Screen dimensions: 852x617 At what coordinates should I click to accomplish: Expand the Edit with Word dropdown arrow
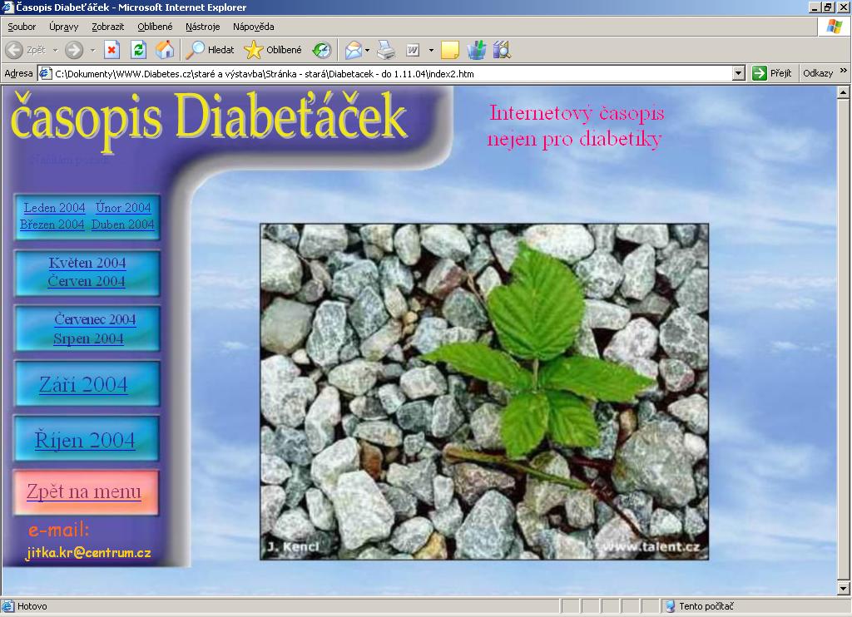pos(432,51)
